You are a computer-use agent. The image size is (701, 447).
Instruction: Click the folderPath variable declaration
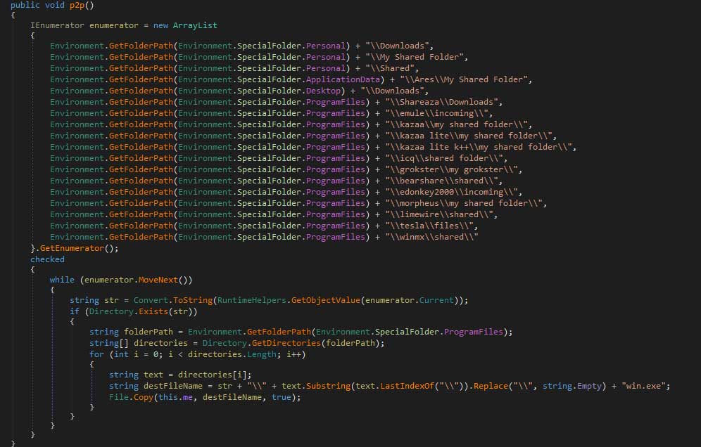pyautogui.click(x=149, y=332)
